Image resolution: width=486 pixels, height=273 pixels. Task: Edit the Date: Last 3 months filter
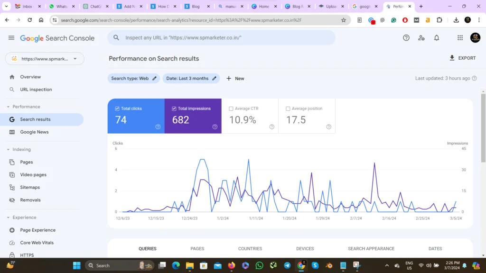(x=214, y=78)
